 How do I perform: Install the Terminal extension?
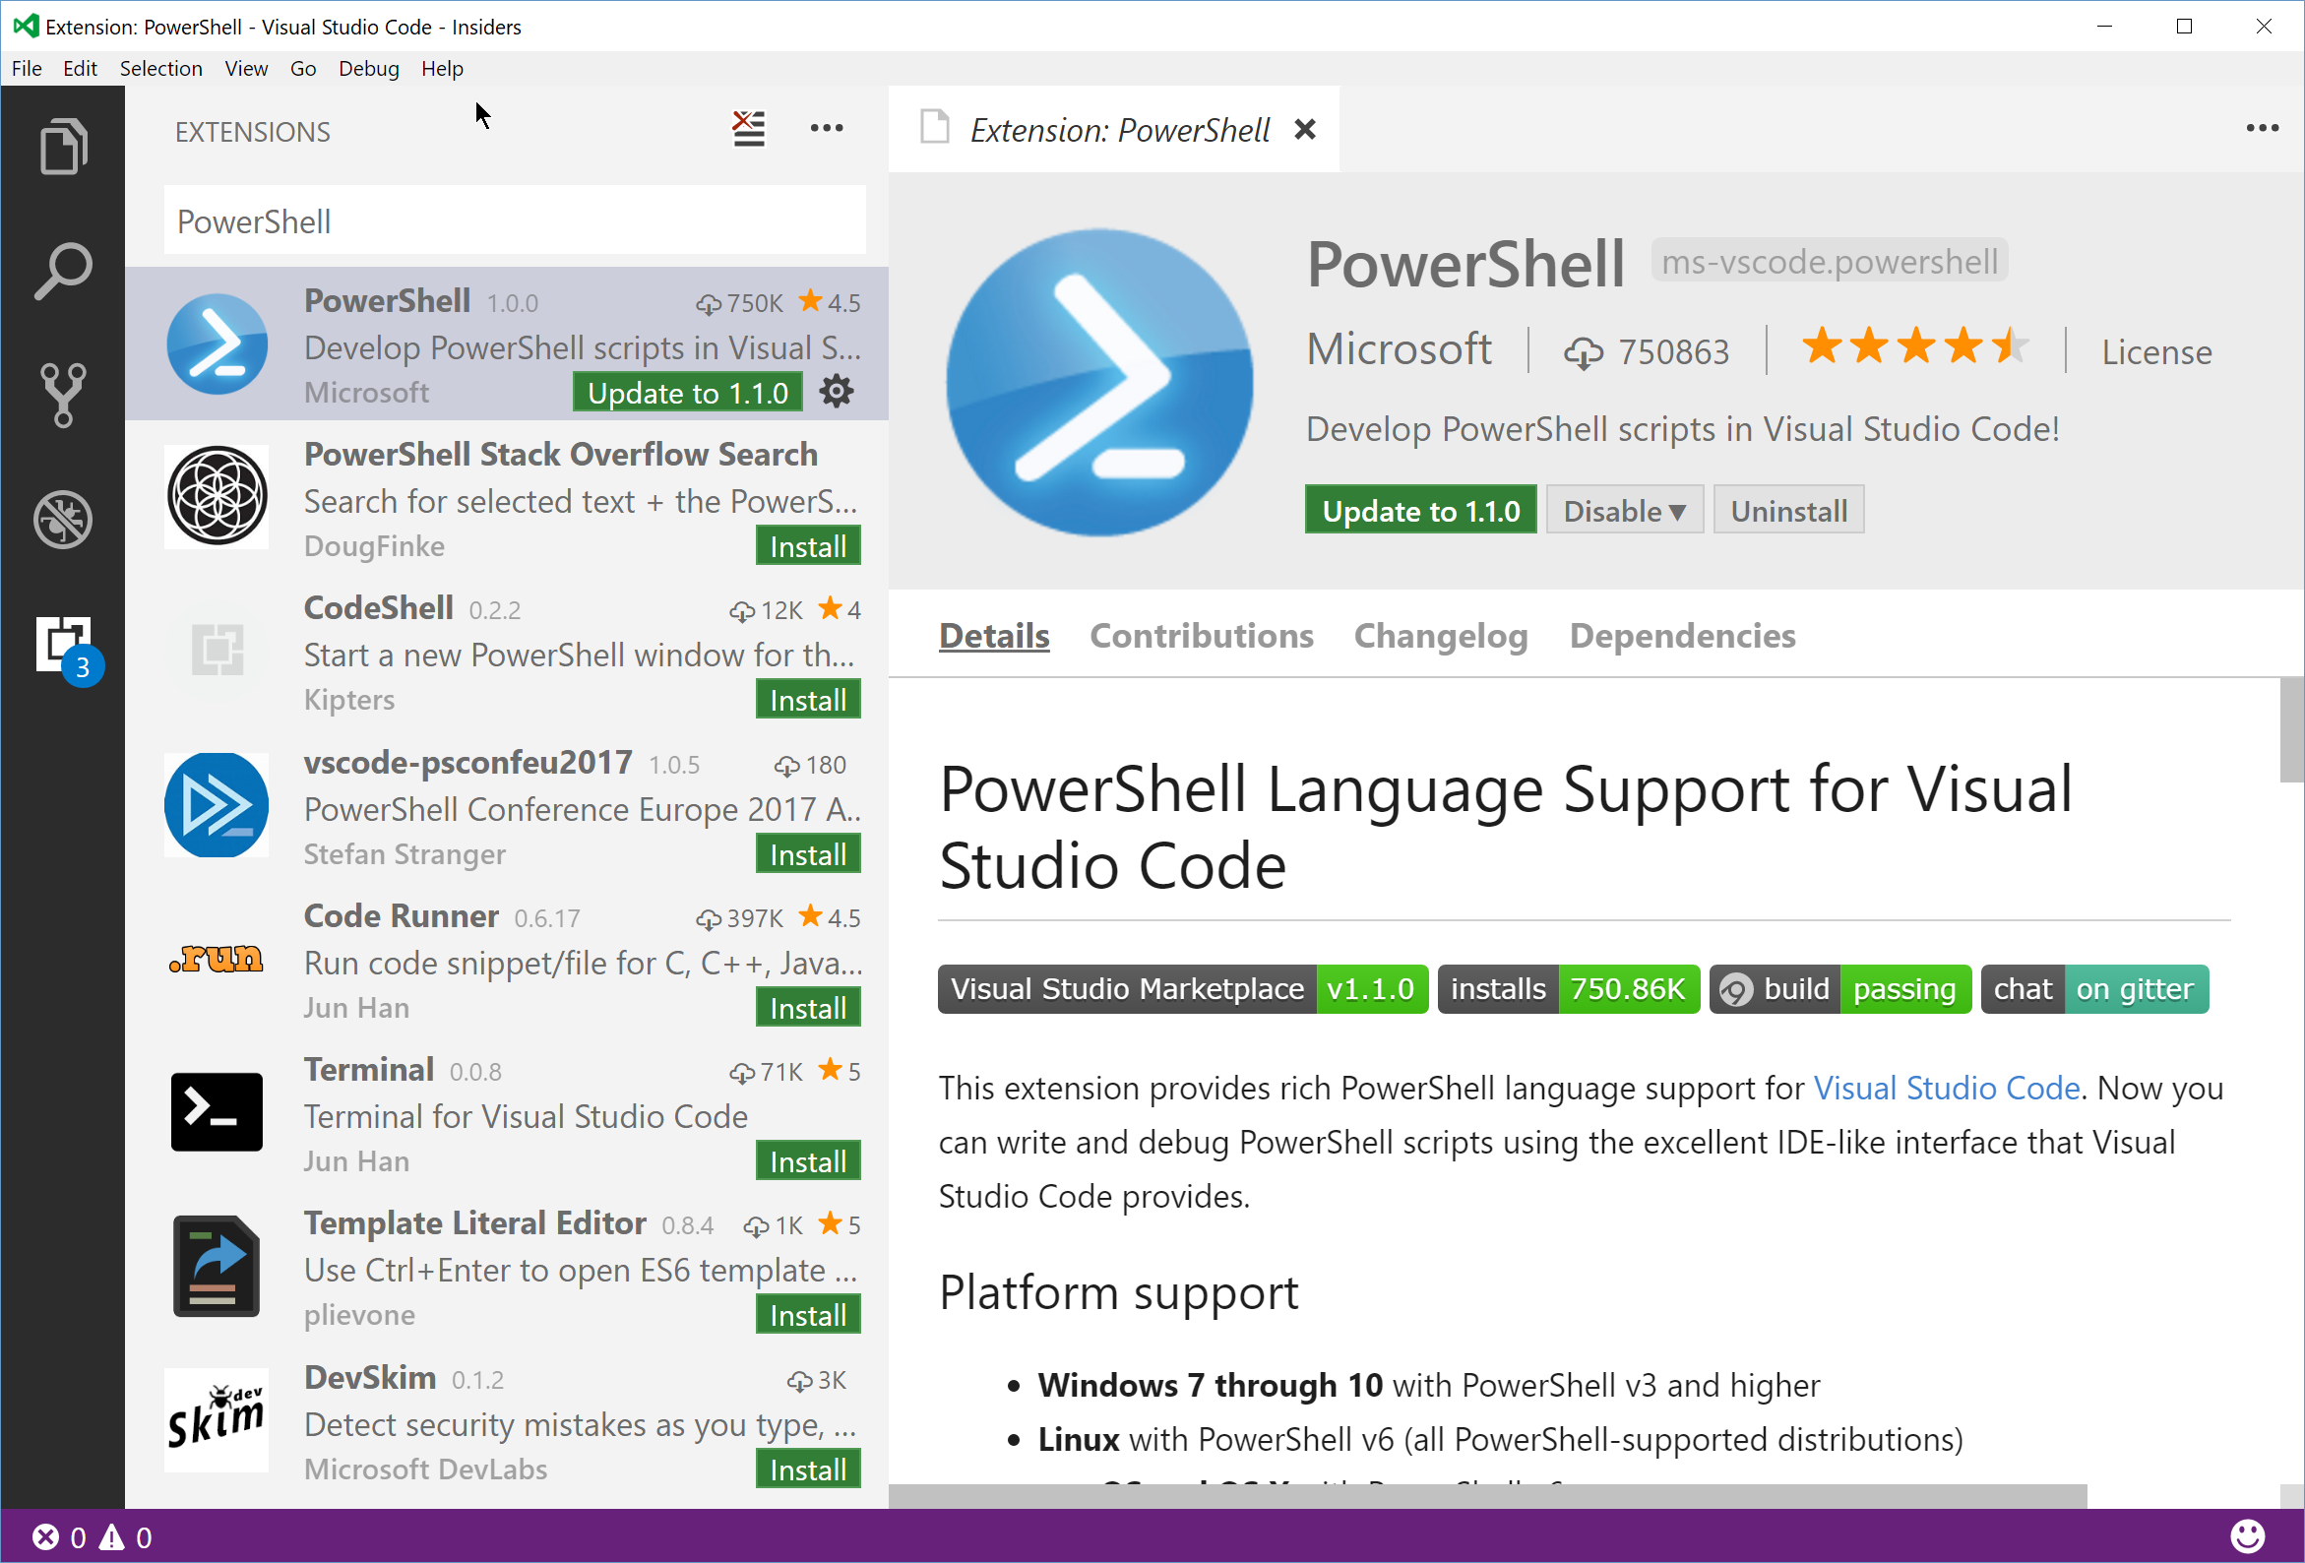point(807,1162)
